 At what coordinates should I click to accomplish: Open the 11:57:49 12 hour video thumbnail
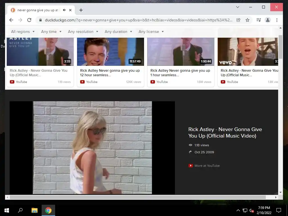pyautogui.click(x=110, y=52)
